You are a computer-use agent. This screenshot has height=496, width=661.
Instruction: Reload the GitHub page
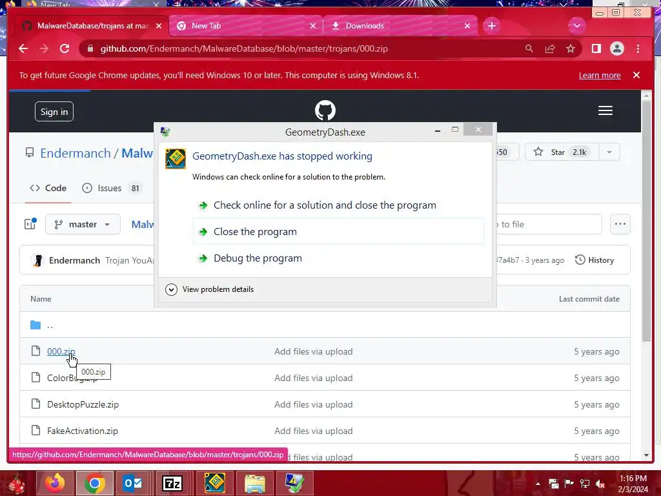[65, 48]
